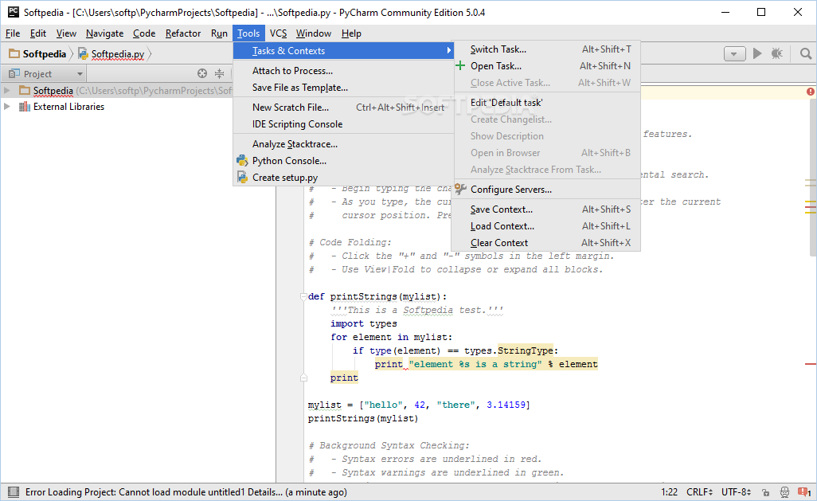The image size is (817, 501).
Task: Click the Python file icon in breadcrumb
Action: pyautogui.click(x=83, y=53)
